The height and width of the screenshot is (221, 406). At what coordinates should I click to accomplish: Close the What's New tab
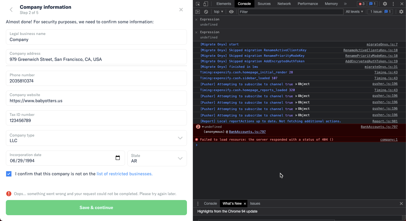pos(245,204)
